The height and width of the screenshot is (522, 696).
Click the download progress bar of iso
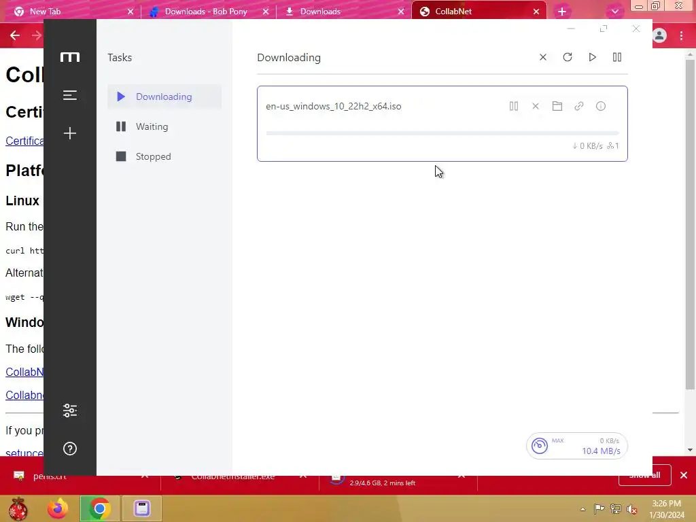point(442,133)
